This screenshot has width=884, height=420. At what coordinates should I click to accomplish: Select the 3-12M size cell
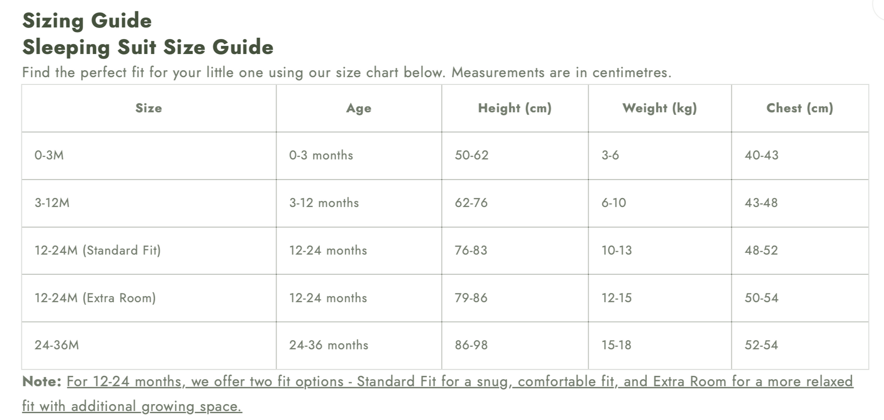coord(52,203)
